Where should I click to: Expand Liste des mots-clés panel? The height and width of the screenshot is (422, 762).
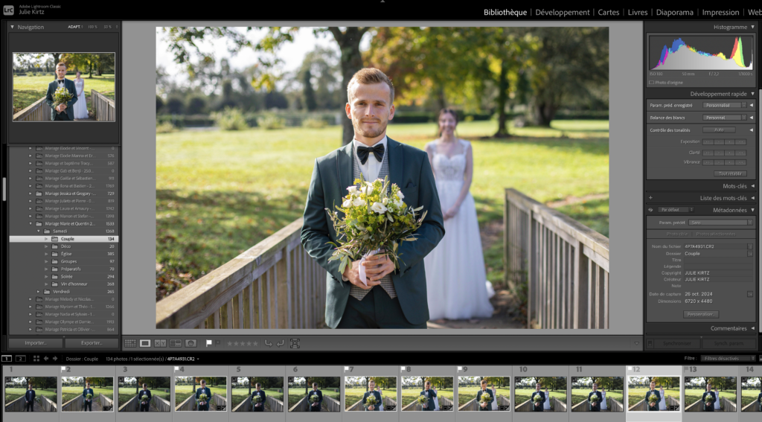point(753,198)
